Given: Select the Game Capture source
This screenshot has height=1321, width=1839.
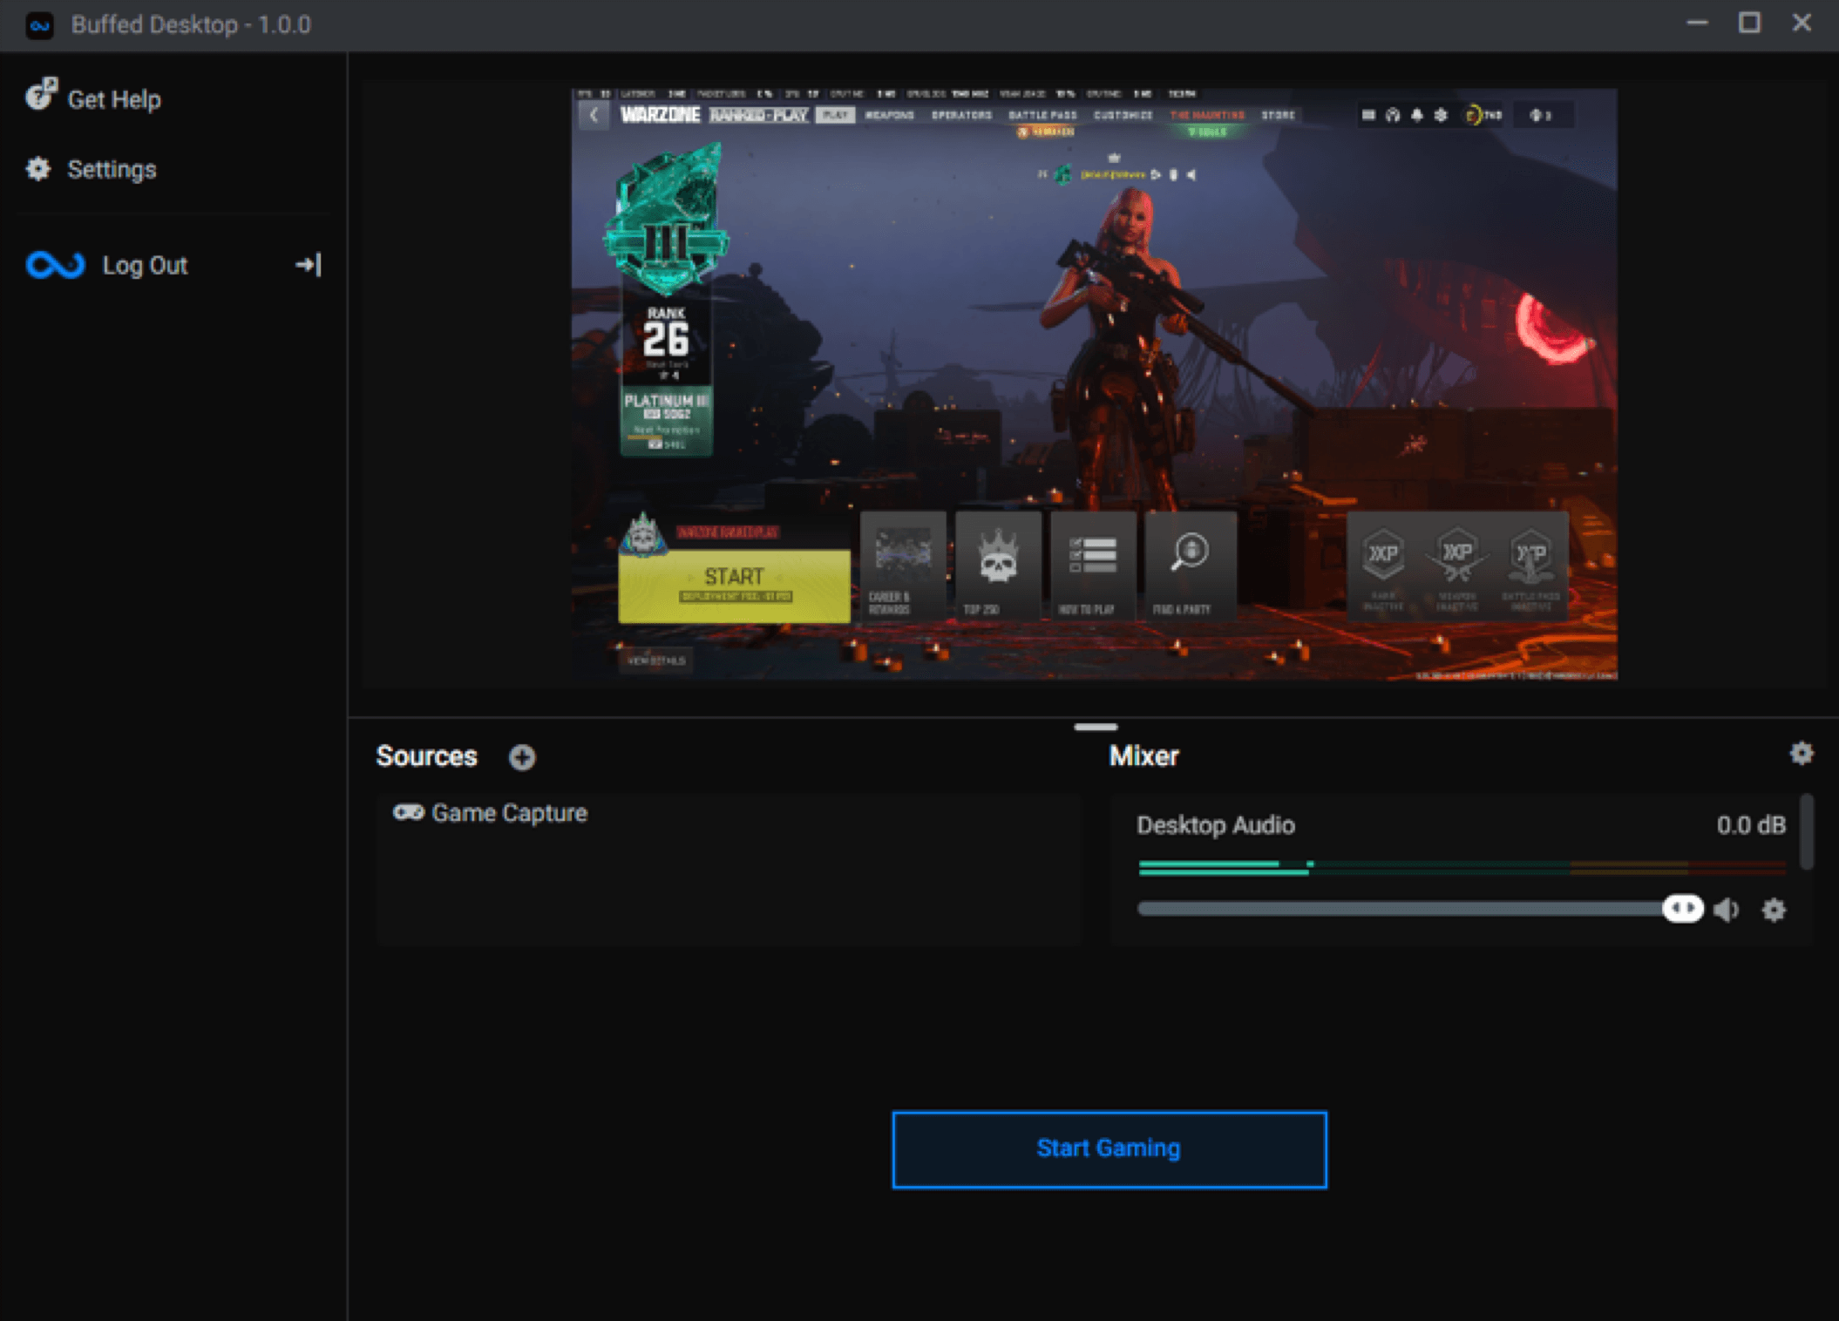Looking at the screenshot, I should click(728, 814).
